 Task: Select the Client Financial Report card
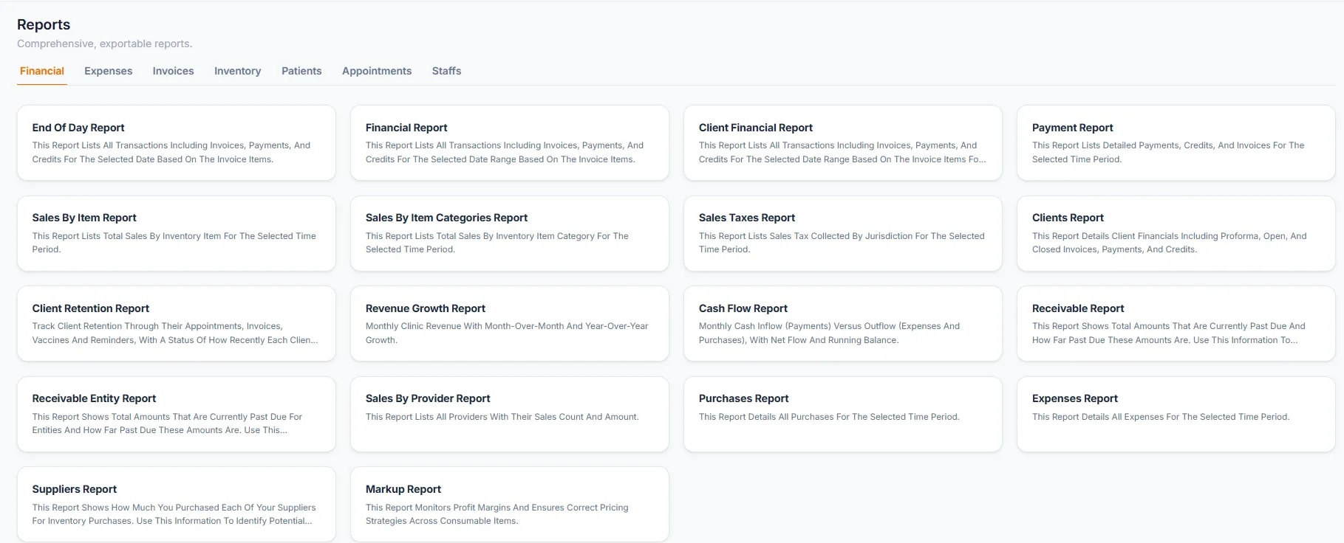coord(843,142)
